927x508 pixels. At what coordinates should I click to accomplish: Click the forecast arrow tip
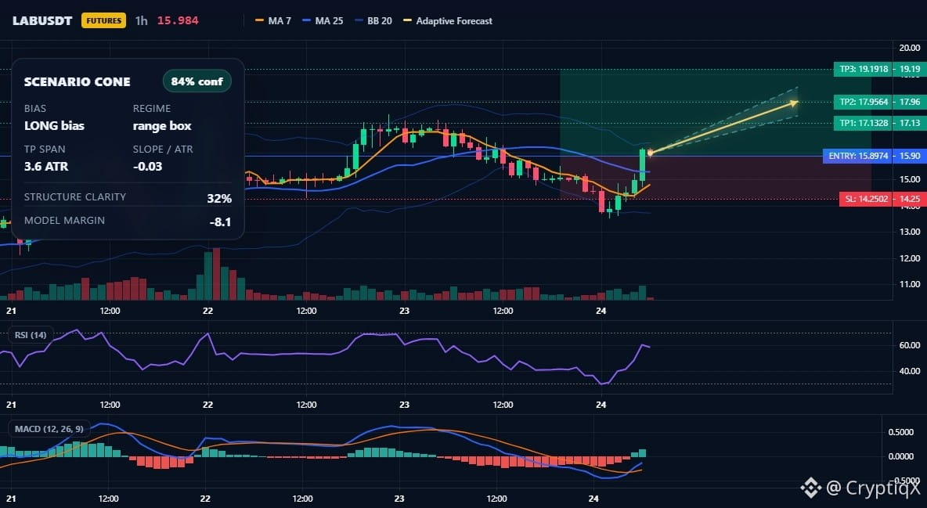pyautogui.click(x=795, y=103)
